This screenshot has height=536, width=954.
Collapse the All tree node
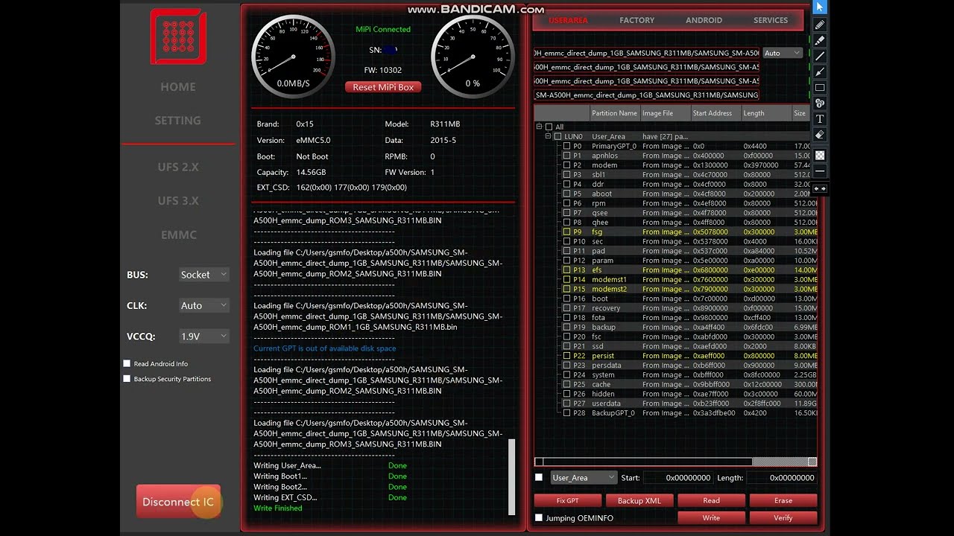(539, 127)
